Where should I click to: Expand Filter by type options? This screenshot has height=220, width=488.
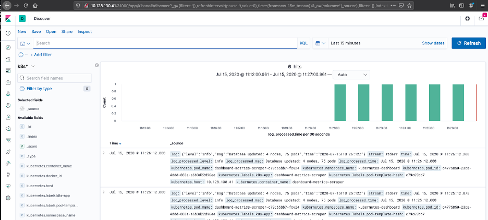point(39,89)
